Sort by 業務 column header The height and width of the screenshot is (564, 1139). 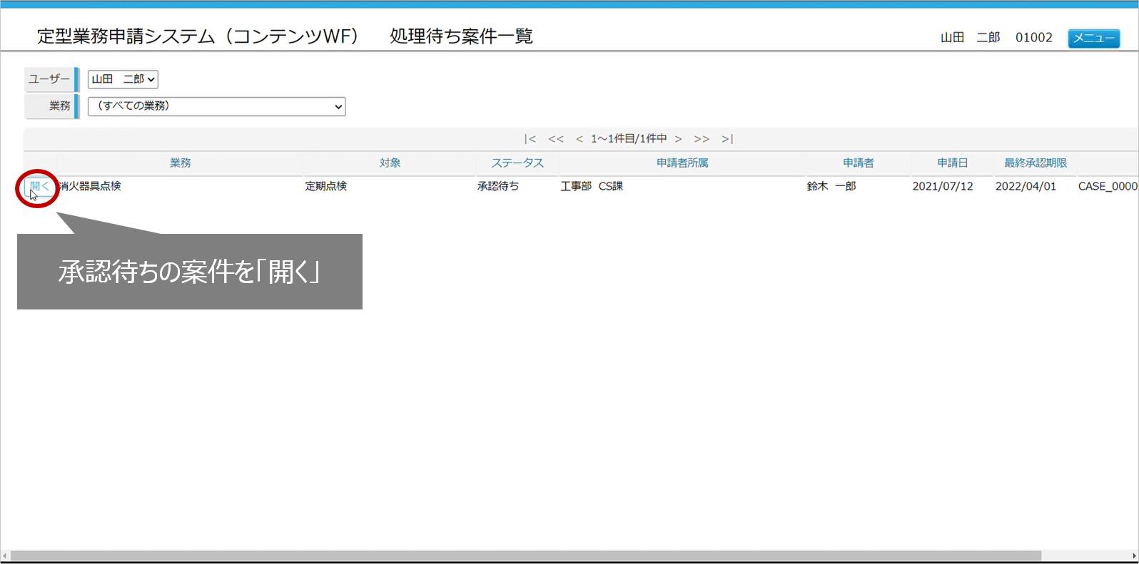pos(181,163)
